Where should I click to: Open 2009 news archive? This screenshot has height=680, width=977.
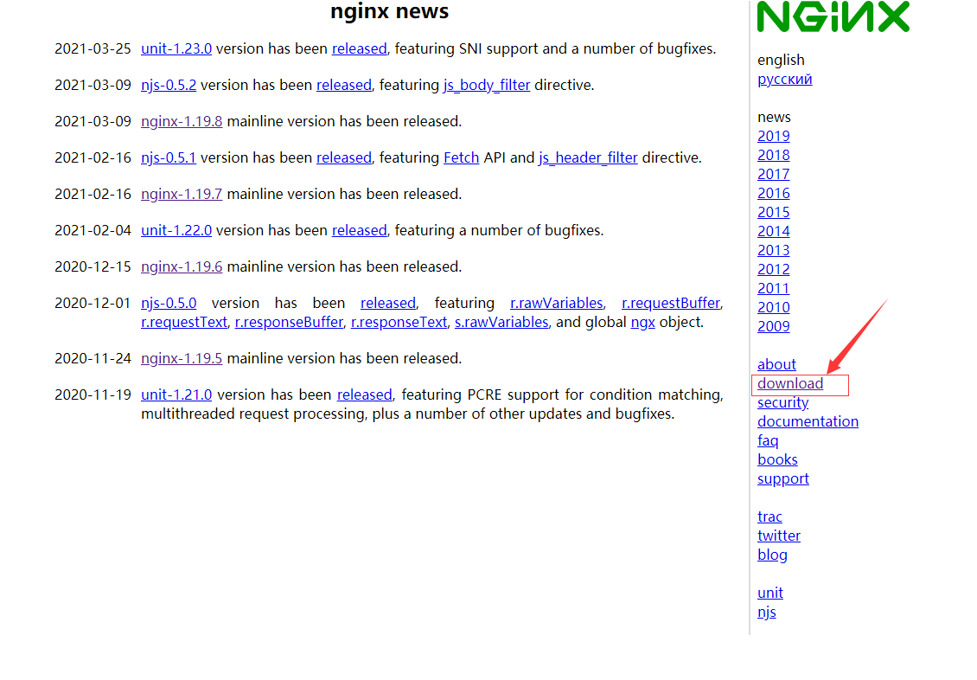[773, 326]
